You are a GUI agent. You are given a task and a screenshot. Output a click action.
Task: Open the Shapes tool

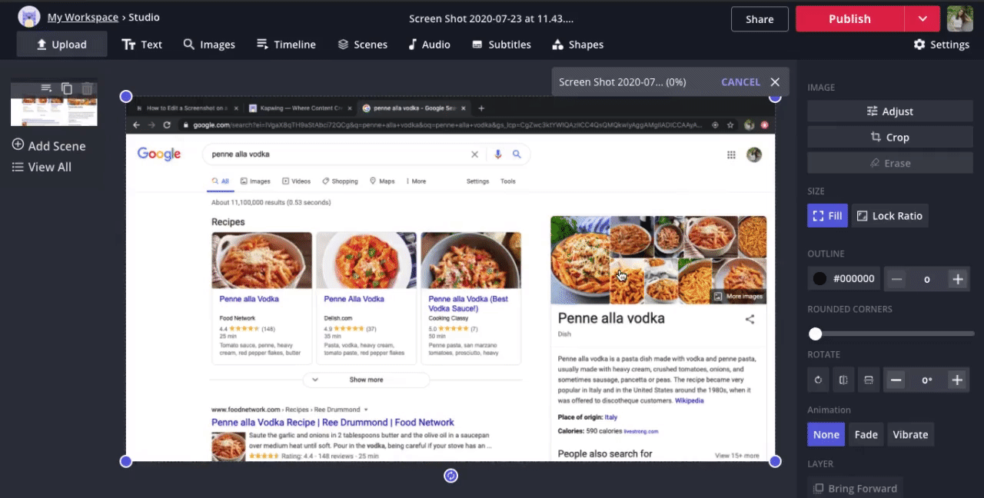point(577,45)
